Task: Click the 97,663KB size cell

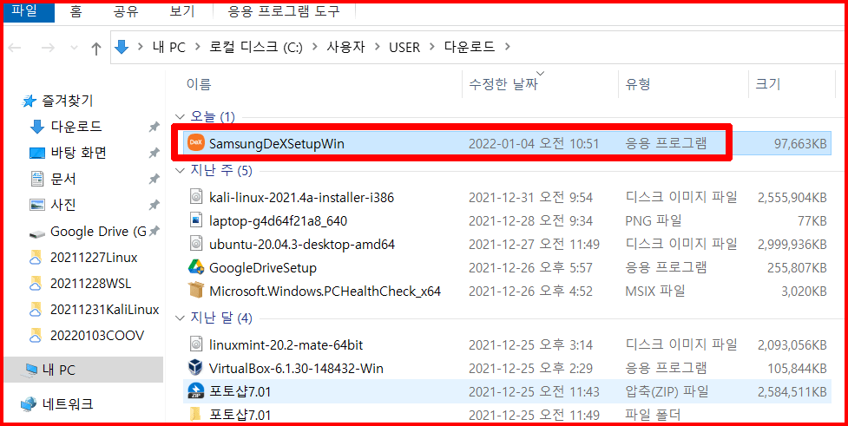Action: coord(800,143)
